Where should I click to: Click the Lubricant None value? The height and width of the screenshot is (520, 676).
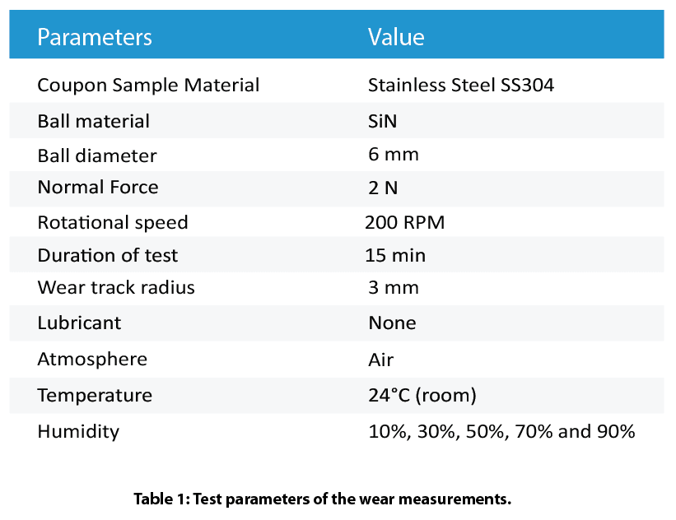point(392,323)
